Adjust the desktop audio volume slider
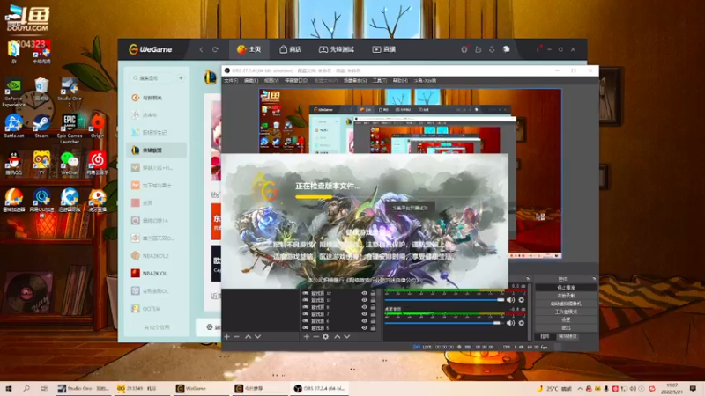Viewport: 705px width, 396px height. tap(443, 323)
